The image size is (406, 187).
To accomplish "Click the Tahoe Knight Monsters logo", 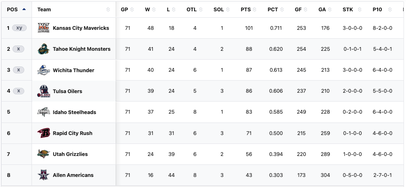I will coord(43,49).
